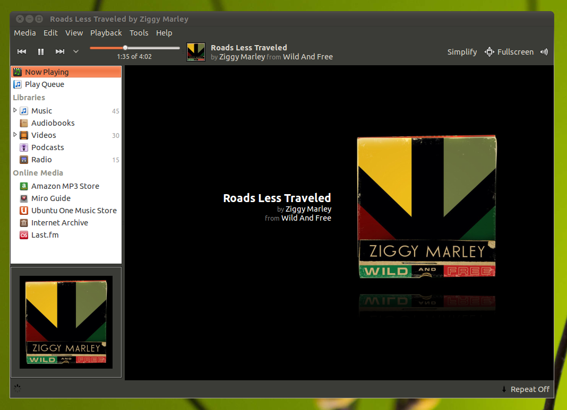The width and height of the screenshot is (567, 410).
Task: Click the Videos film strip icon
Action: [x=24, y=135]
